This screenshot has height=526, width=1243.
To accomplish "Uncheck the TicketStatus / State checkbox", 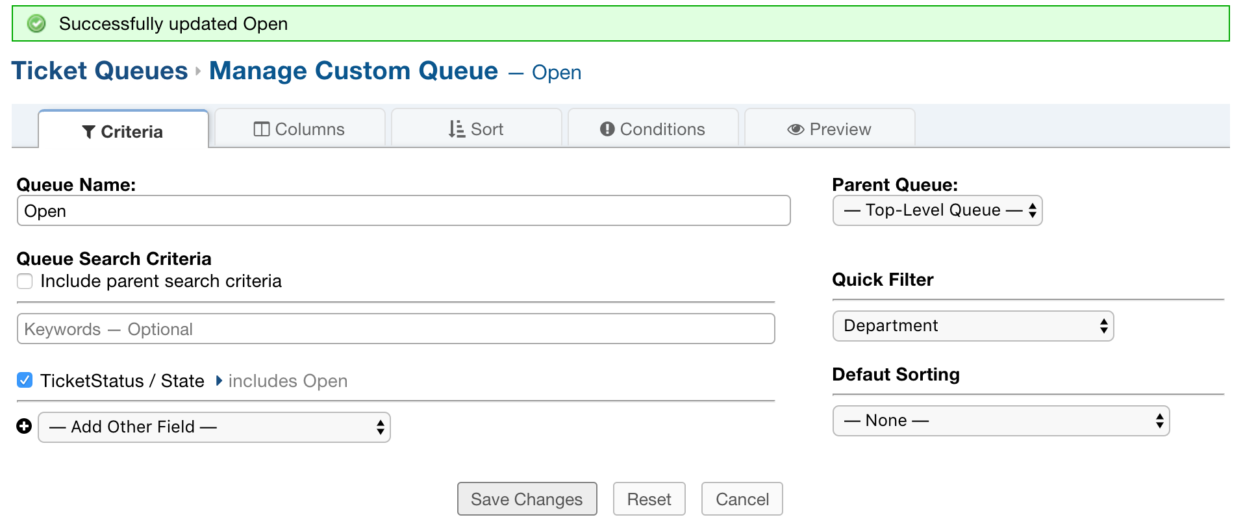I will coord(25,381).
